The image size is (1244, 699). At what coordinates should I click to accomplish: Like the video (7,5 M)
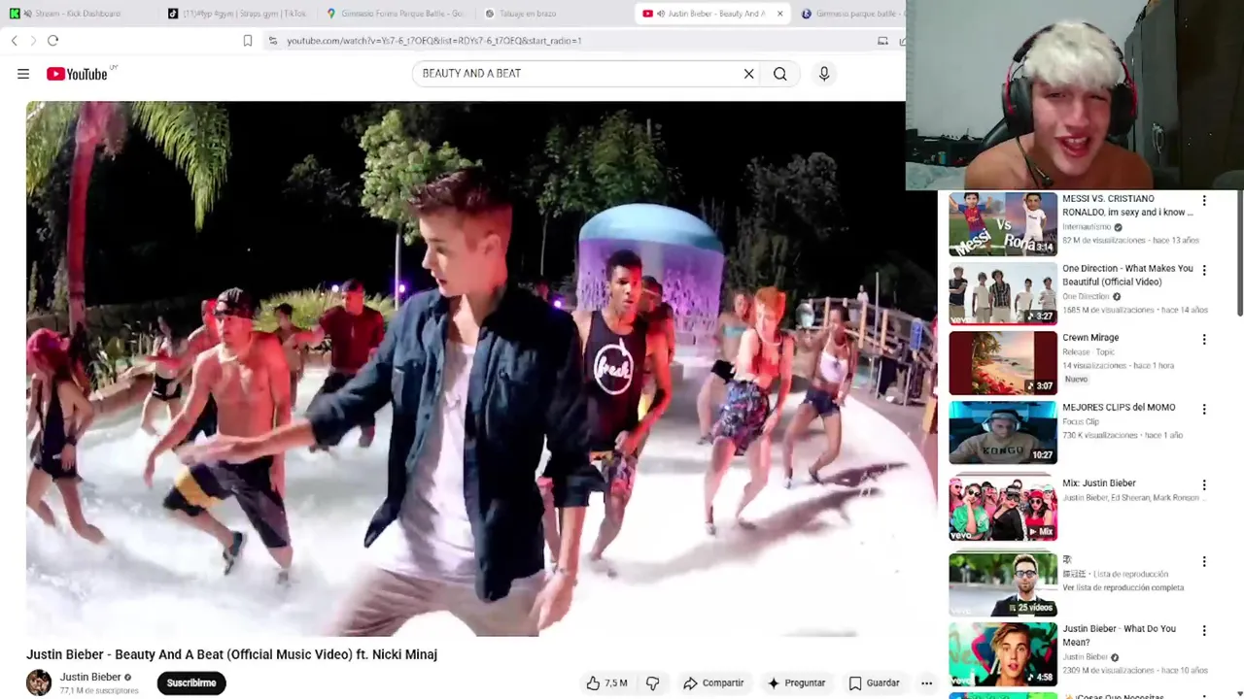pyautogui.click(x=605, y=682)
